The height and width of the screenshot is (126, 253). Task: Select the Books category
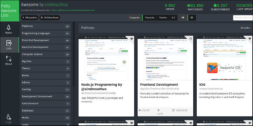click(46, 75)
